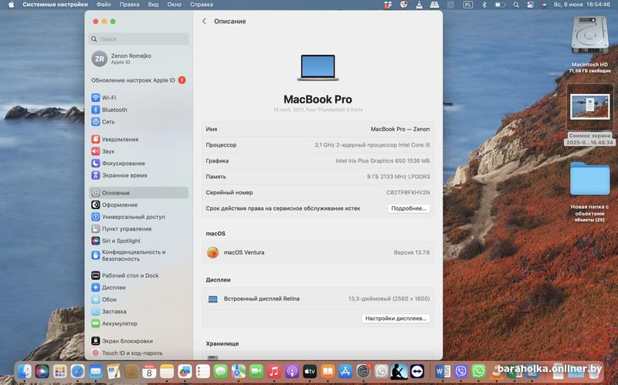Click the battery status menu bar icon
This screenshot has height=385, width=618.
click(x=500, y=5)
